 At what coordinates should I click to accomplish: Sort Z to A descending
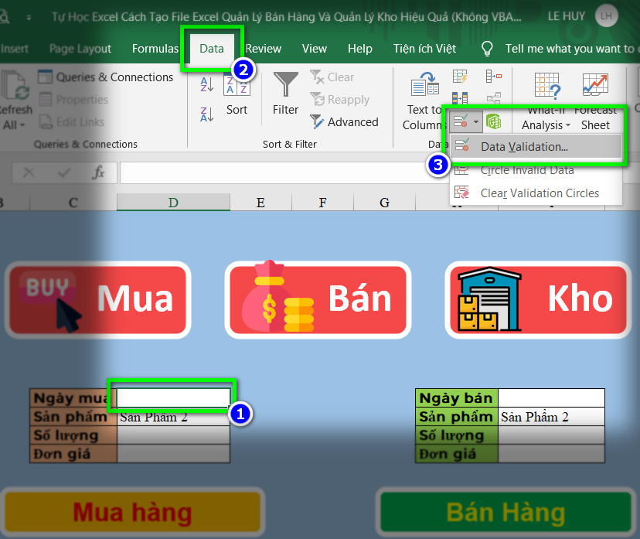(207, 114)
